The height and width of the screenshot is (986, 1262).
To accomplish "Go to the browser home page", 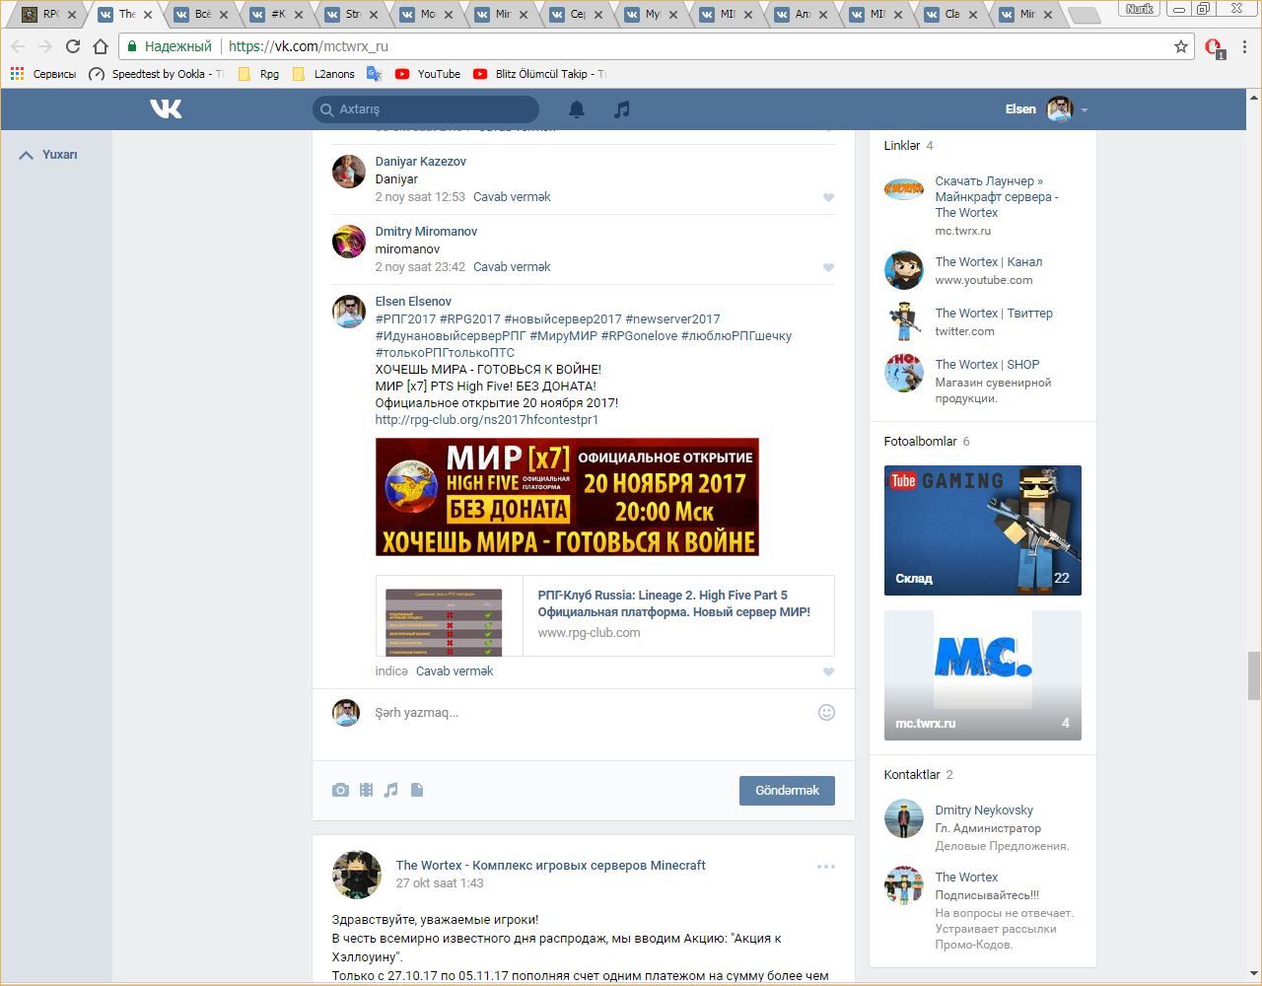I will 101,46.
